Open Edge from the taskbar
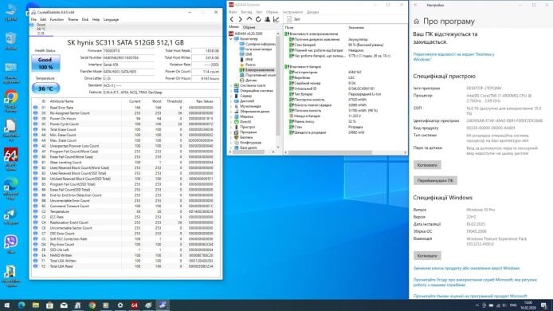Image resolution: width=553 pixels, height=311 pixels. click(22, 305)
